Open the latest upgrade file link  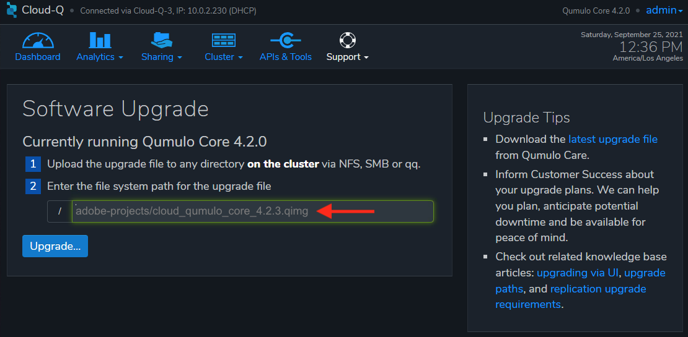[x=613, y=139]
